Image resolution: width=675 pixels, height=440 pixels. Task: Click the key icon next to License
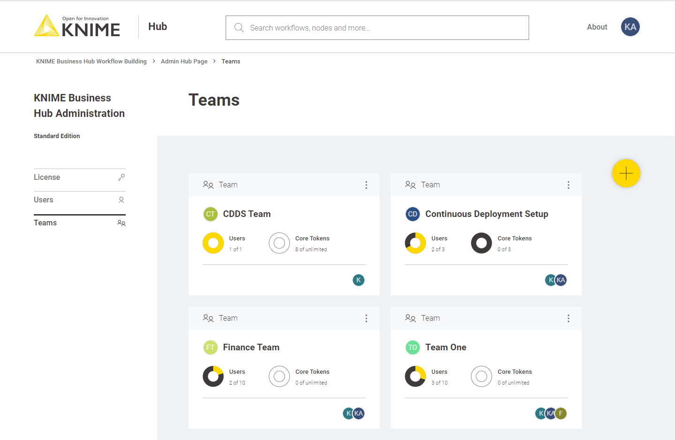(x=121, y=178)
